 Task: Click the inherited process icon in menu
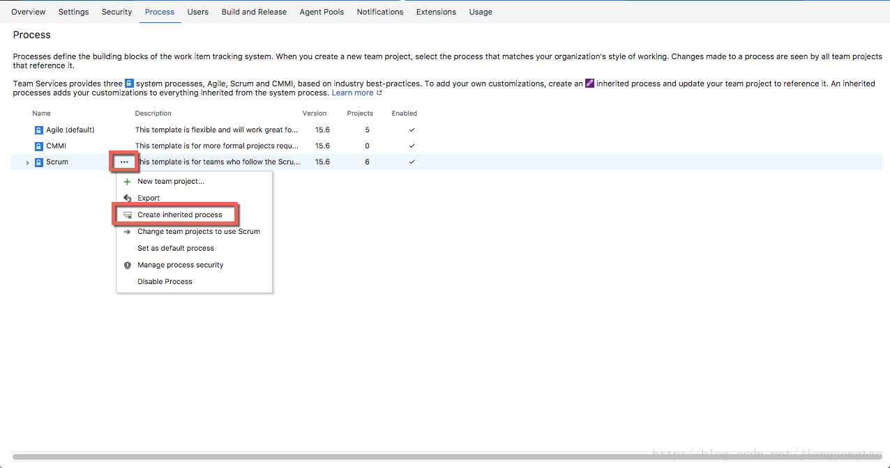pyautogui.click(x=127, y=215)
